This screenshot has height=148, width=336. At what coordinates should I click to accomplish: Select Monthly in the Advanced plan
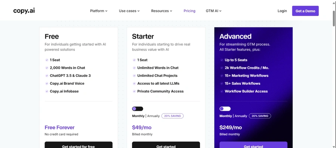(x=226, y=116)
